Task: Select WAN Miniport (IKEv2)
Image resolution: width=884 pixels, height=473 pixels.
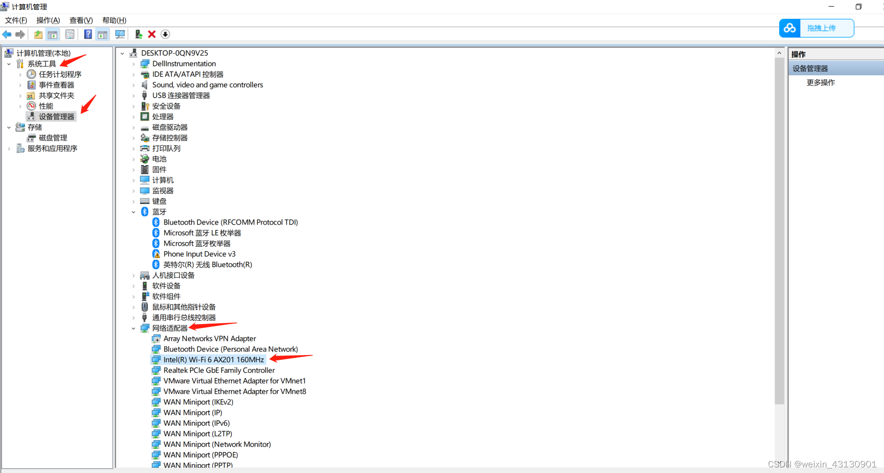Action: 198,402
